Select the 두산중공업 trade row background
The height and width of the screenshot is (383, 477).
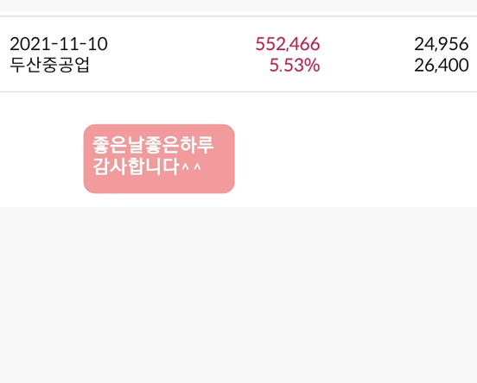pyautogui.click(x=238, y=54)
